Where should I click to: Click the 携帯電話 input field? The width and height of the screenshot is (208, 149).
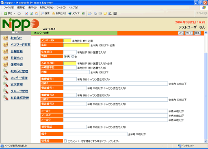pos(75,127)
